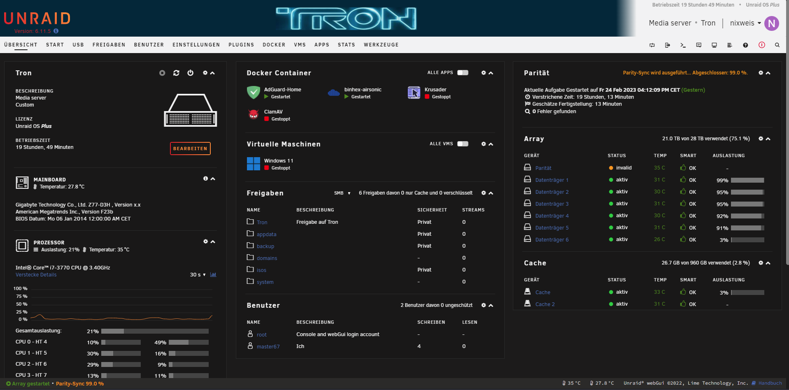
Task: Collapse the Mainboard section chevron
Action: (213, 179)
